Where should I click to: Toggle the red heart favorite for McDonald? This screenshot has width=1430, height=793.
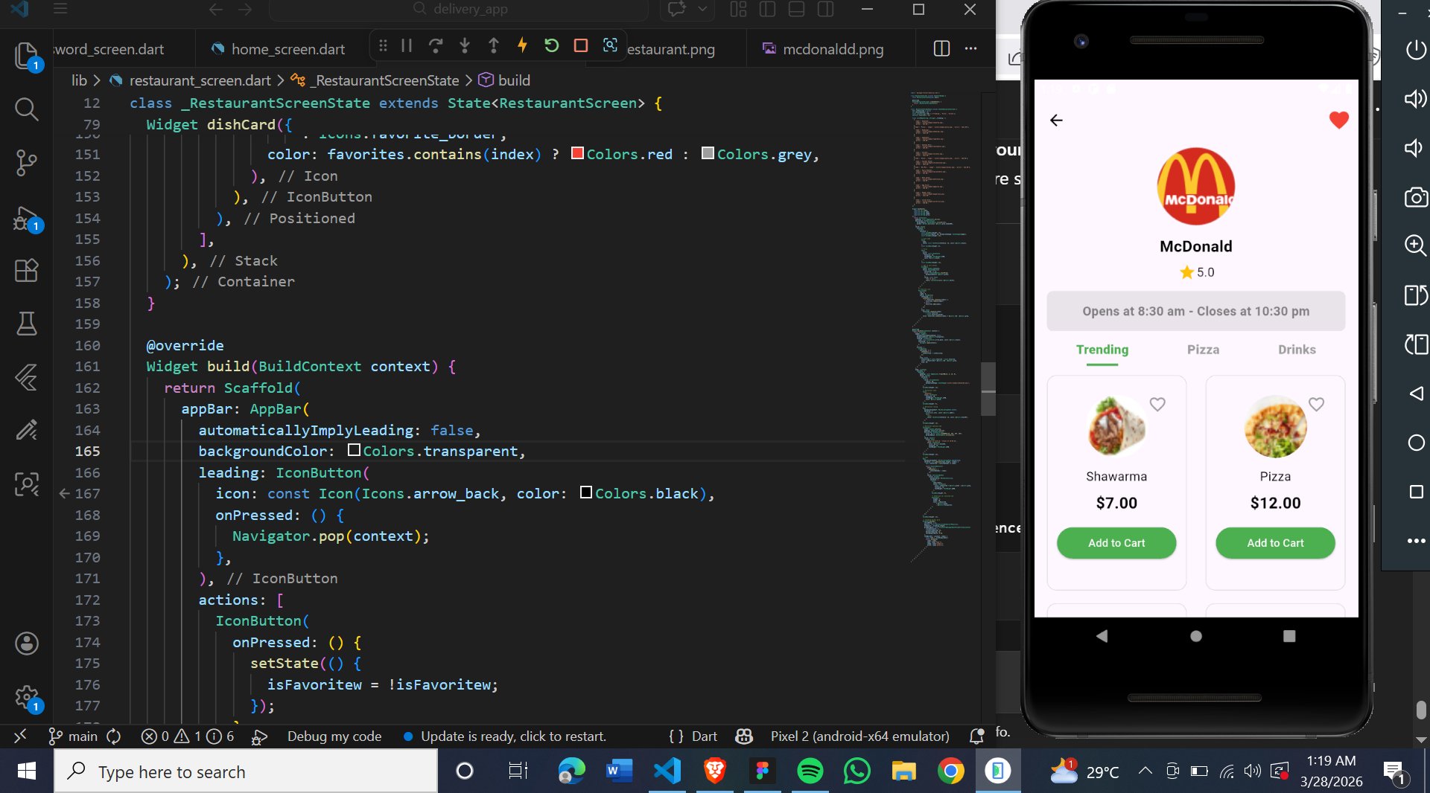(1338, 120)
